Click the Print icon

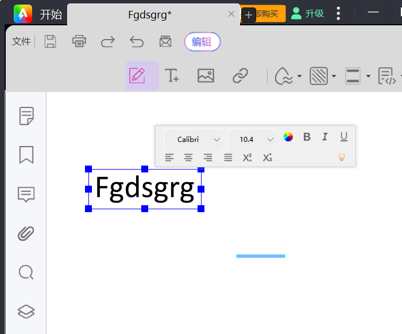(79, 41)
